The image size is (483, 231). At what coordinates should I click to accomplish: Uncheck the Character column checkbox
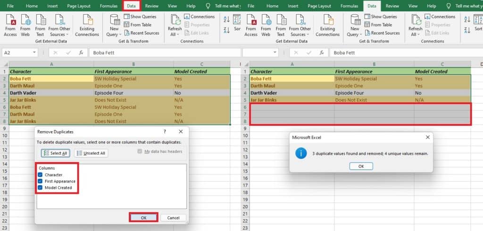tap(41, 175)
